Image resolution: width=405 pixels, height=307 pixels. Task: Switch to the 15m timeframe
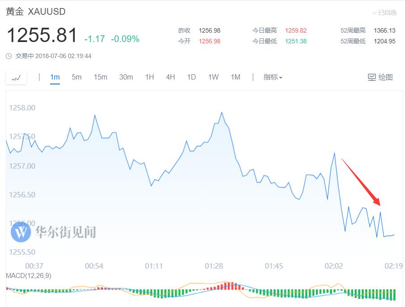click(100, 77)
